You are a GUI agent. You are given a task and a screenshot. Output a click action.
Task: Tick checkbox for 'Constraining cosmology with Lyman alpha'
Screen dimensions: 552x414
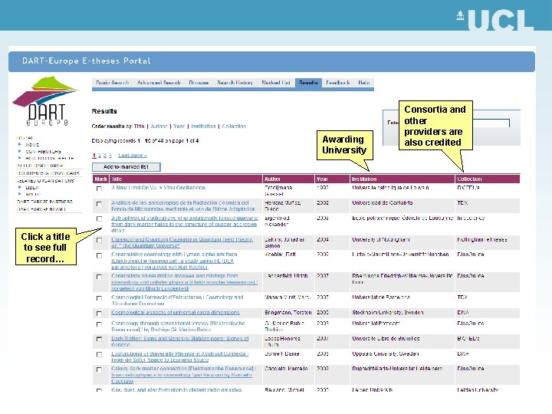tap(99, 255)
